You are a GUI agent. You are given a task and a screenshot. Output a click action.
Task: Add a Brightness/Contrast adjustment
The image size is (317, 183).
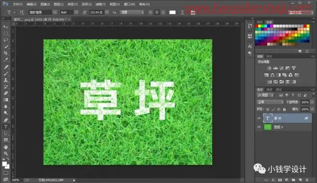pos(269,68)
